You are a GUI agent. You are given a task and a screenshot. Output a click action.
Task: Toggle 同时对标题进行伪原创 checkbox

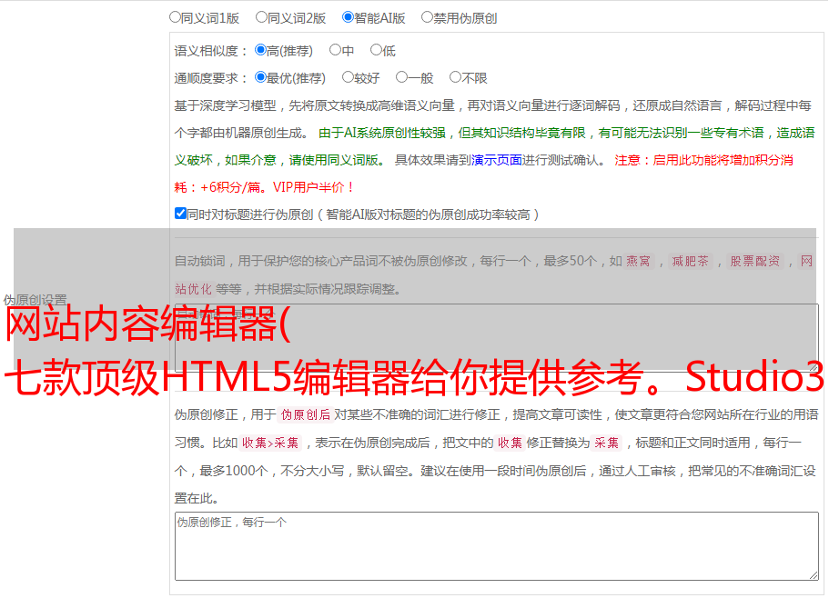click(180, 214)
